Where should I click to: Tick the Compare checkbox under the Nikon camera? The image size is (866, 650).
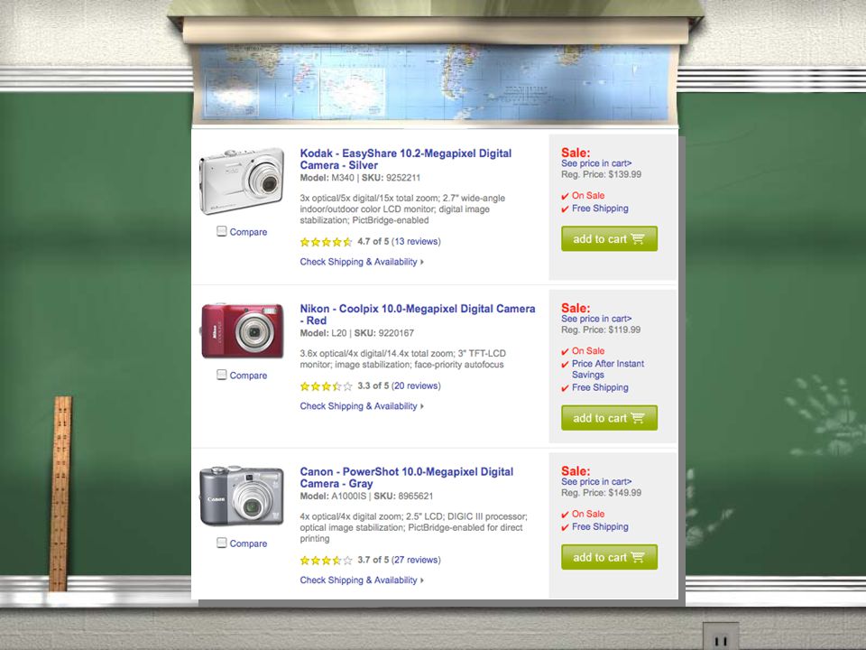222,375
